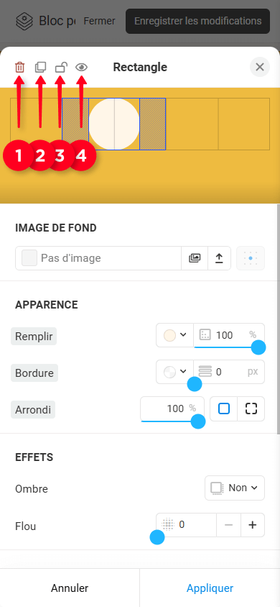Open the image gallery for background image
The height and width of the screenshot is (607, 280).
(195, 258)
